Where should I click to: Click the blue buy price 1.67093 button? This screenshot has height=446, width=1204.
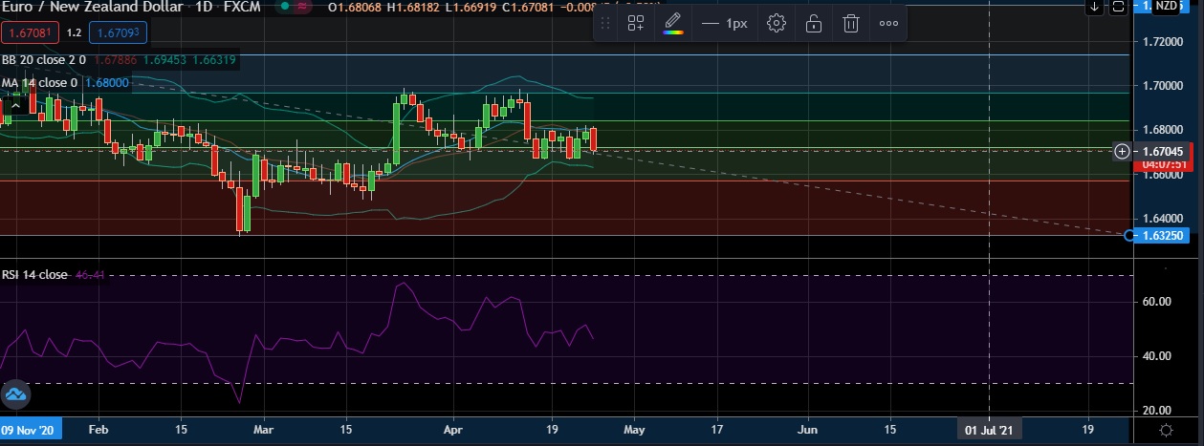click(117, 33)
